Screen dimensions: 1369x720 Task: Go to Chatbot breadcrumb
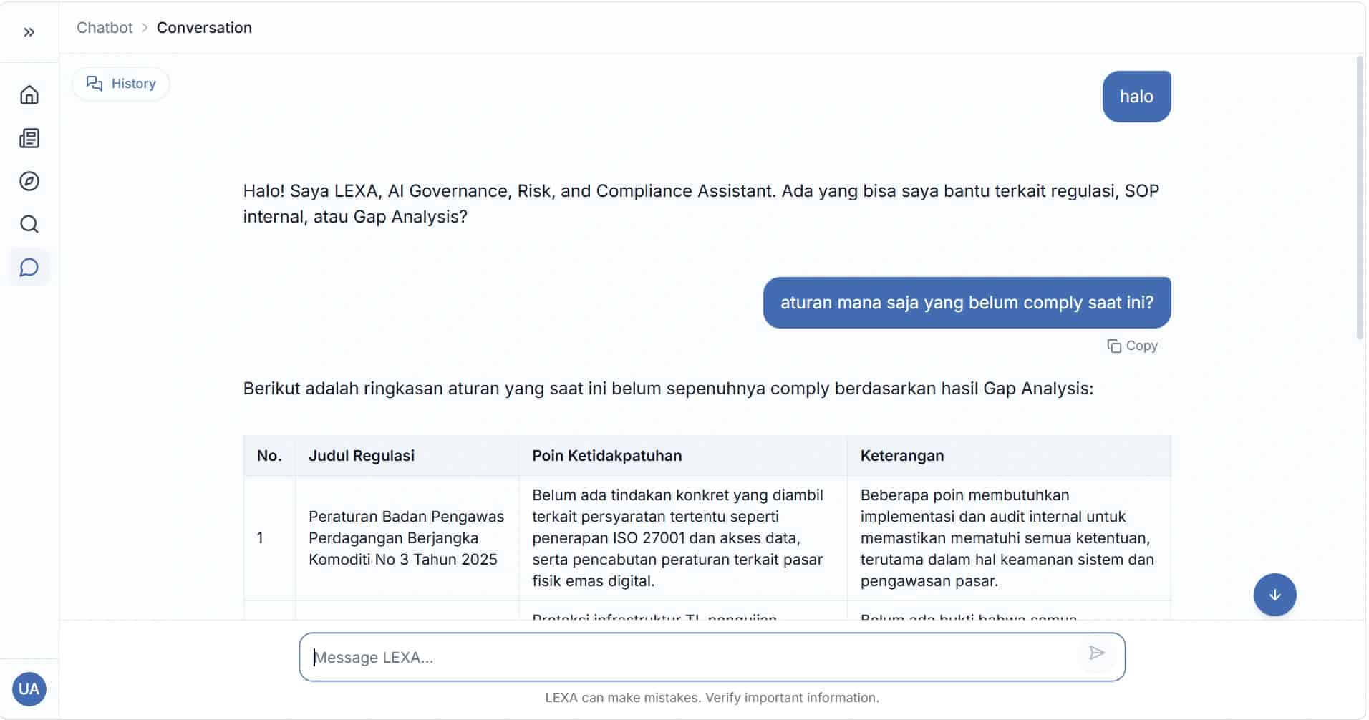[105, 28]
